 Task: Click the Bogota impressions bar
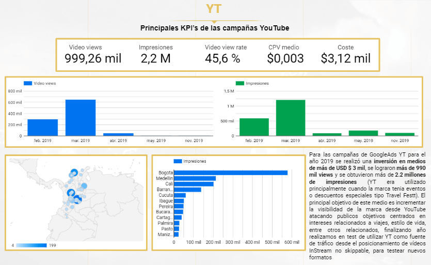(x=231, y=173)
